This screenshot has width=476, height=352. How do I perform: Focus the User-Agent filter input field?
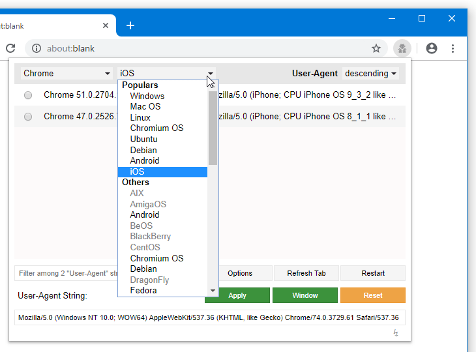pyautogui.click(x=66, y=273)
